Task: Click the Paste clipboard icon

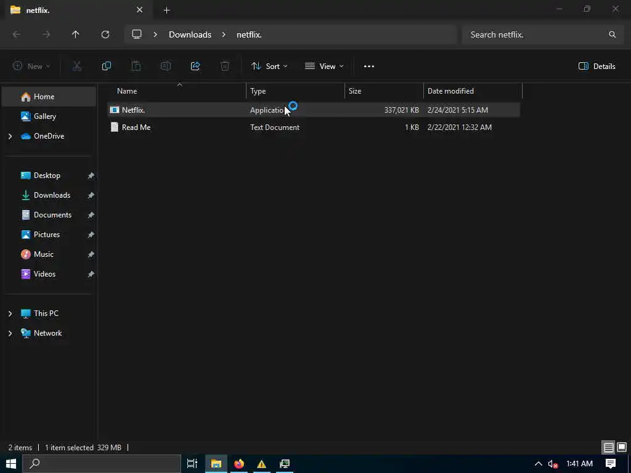Action: [136, 66]
